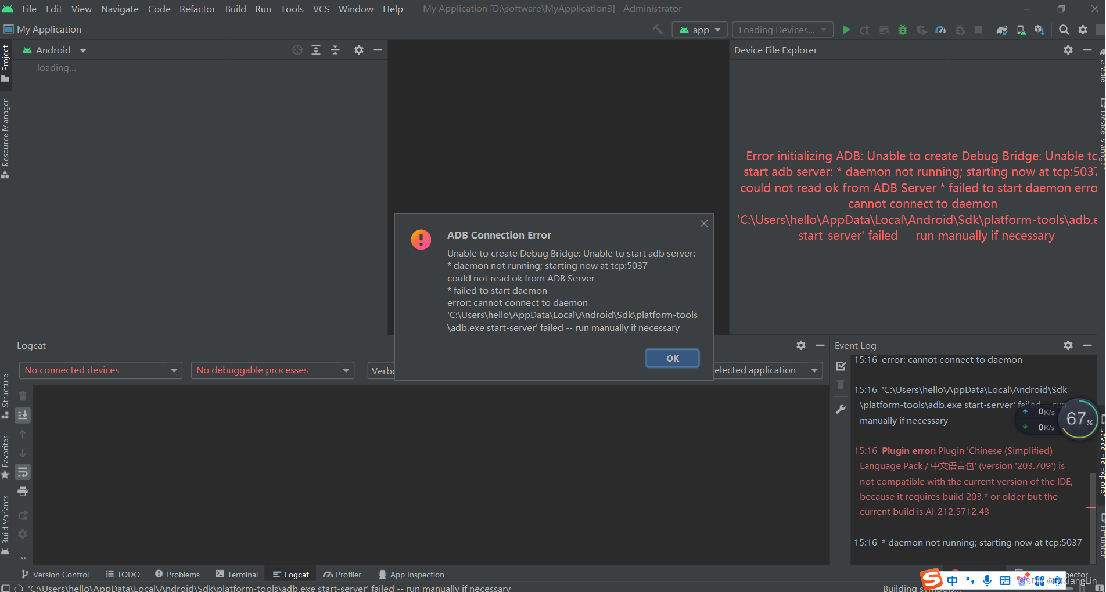Open Search Everywhere magnifier in toolbar

pyautogui.click(x=1064, y=30)
